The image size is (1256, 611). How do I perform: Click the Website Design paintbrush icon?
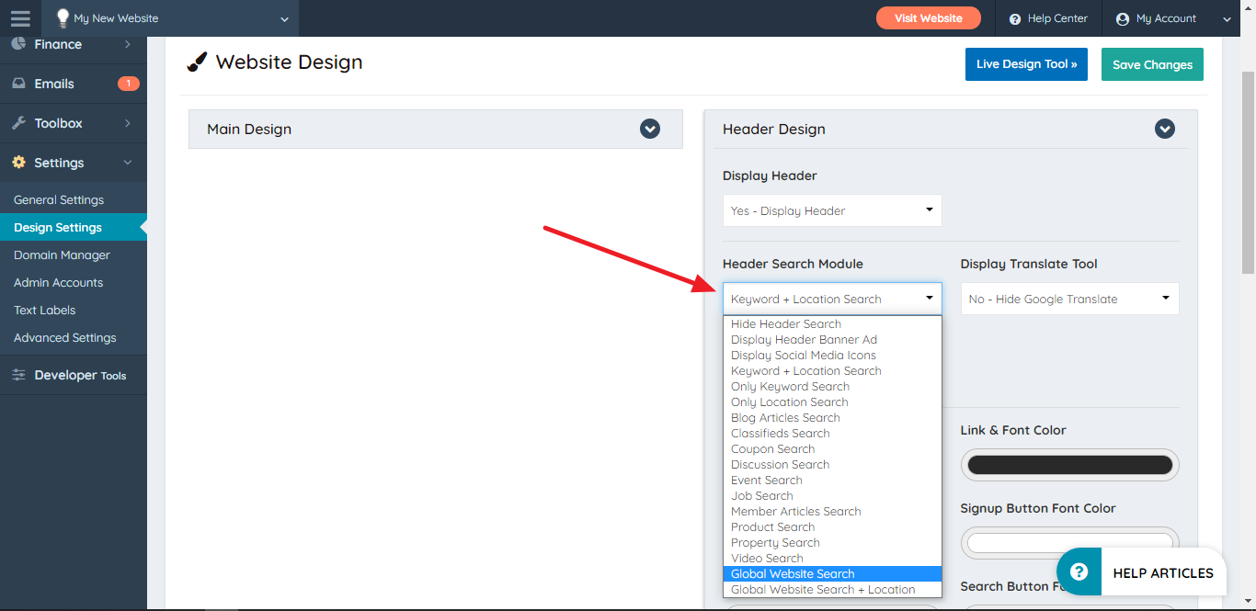197,62
